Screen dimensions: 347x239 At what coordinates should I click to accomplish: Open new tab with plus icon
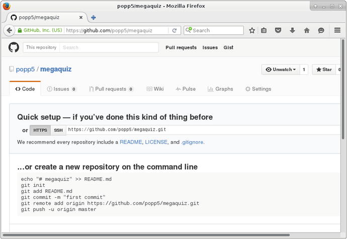tap(94, 17)
